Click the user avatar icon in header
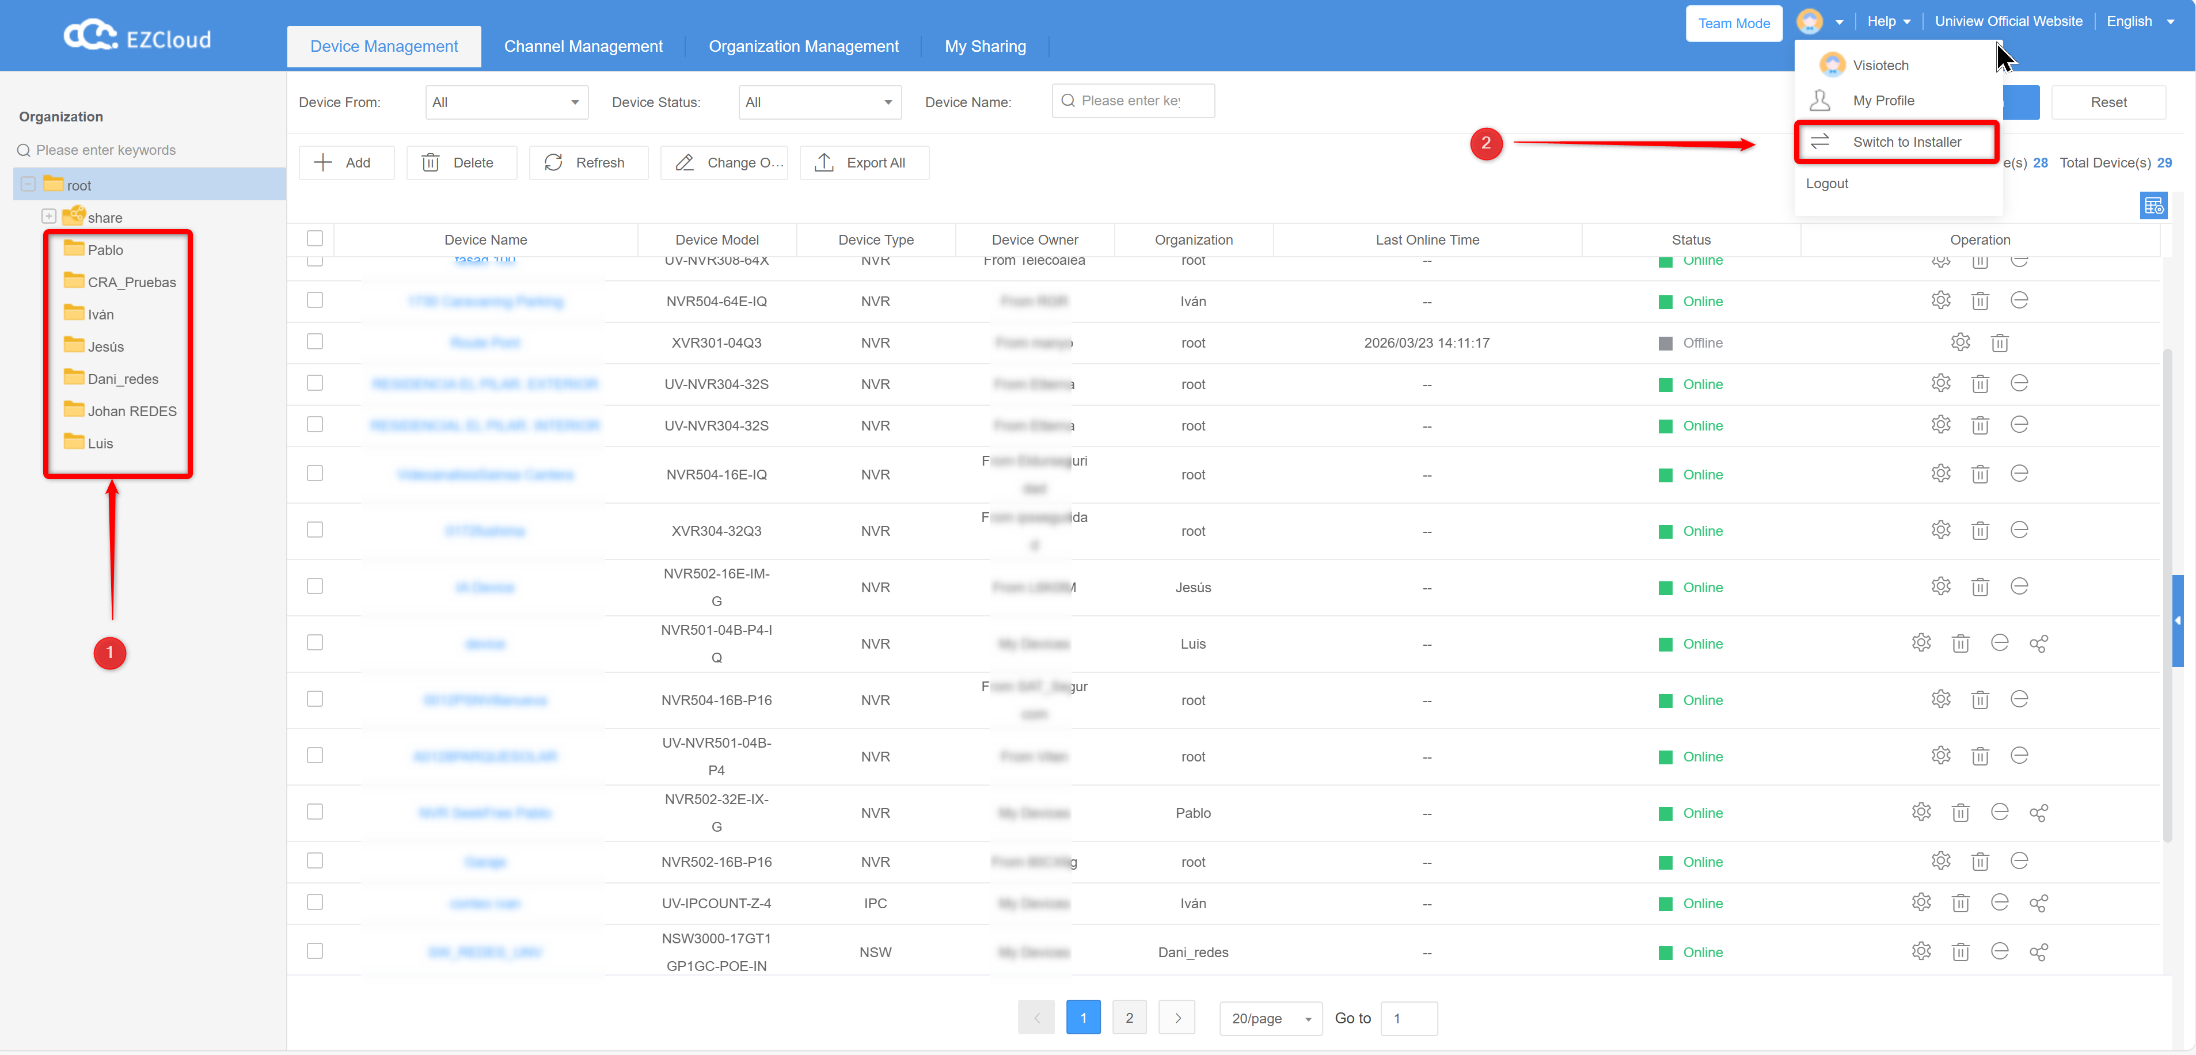This screenshot has width=2196, height=1055. (1809, 21)
